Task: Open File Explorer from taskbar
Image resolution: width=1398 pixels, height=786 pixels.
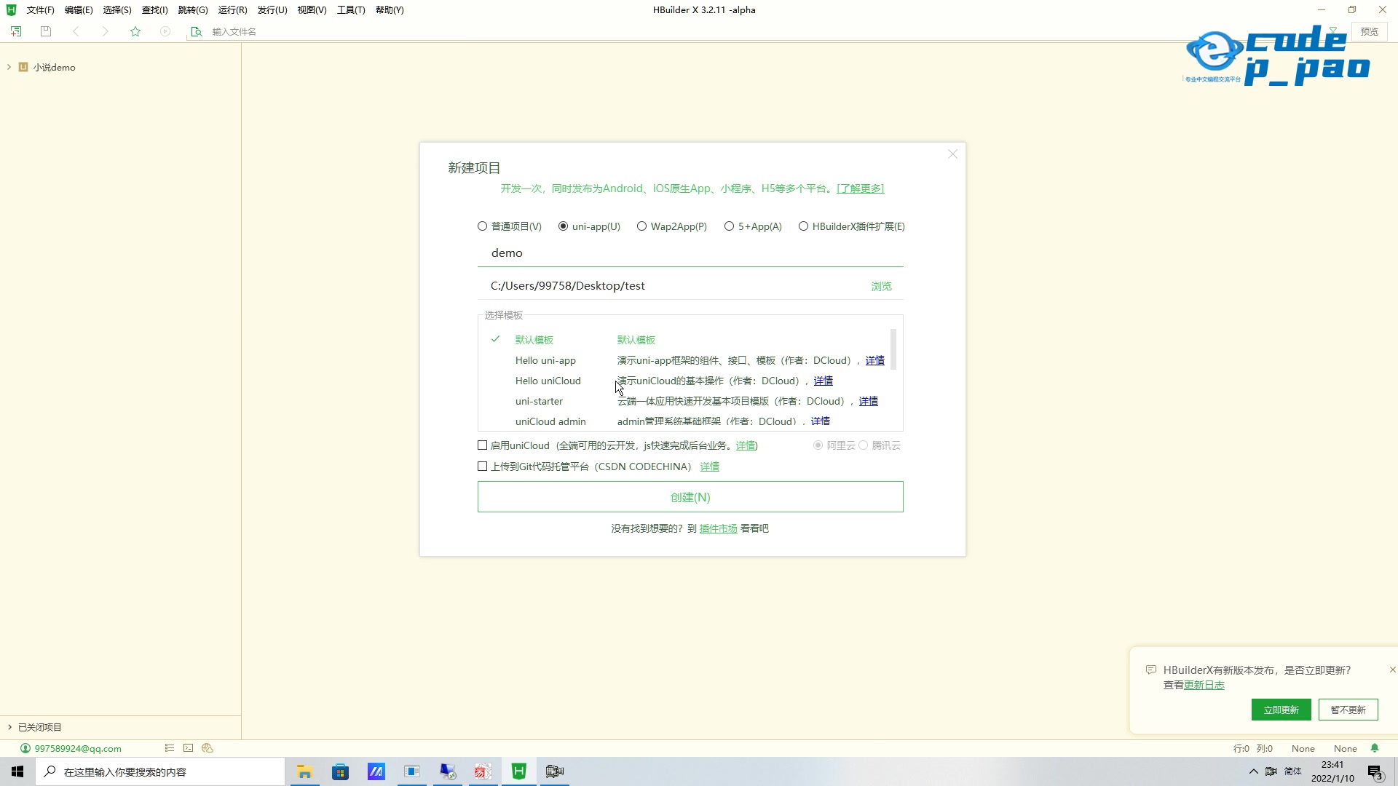Action: (x=304, y=771)
